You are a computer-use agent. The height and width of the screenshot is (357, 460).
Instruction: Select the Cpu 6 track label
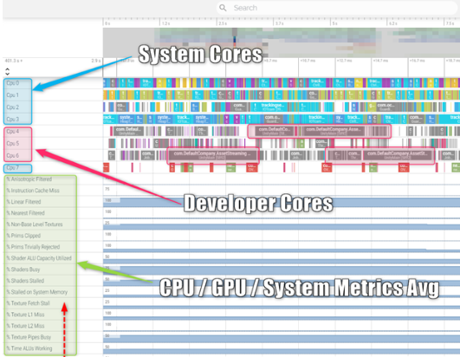point(13,155)
